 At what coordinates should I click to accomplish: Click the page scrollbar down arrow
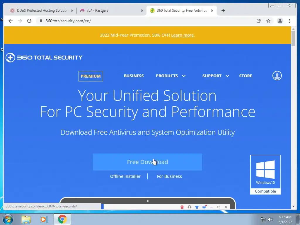pyautogui.click(x=293, y=207)
